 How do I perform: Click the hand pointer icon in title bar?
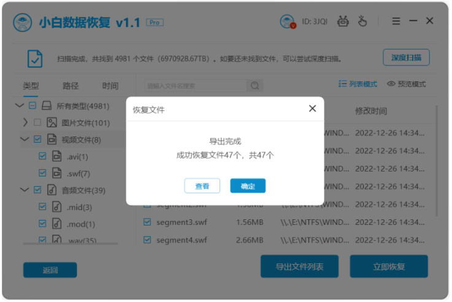(x=362, y=21)
